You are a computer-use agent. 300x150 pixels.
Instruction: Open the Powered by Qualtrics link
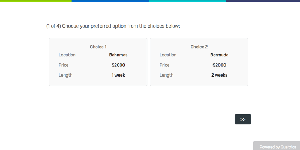point(277,147)
